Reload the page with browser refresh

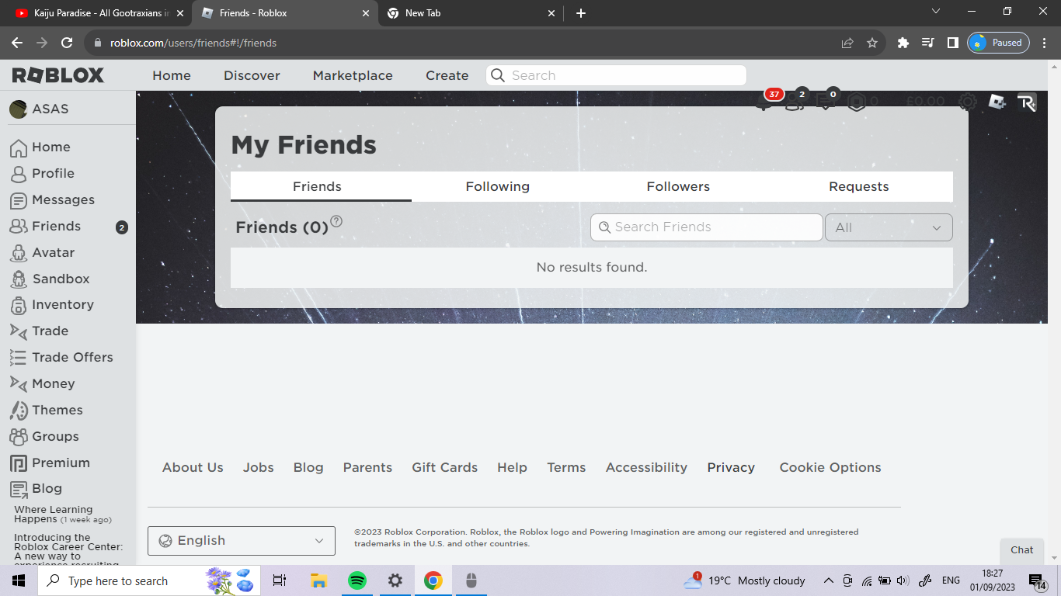click(x=67, y=43)
